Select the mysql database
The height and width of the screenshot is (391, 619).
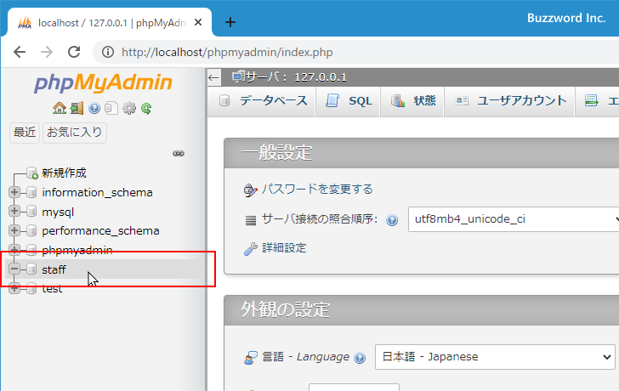coord(58,212)
